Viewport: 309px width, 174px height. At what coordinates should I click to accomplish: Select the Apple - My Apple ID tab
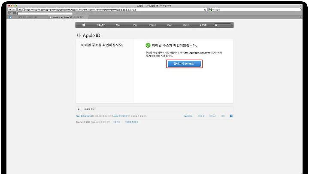(68, 17)
